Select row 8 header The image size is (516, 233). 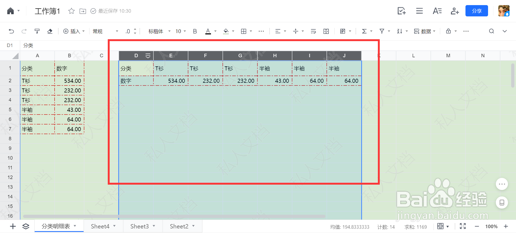point(10,139)
